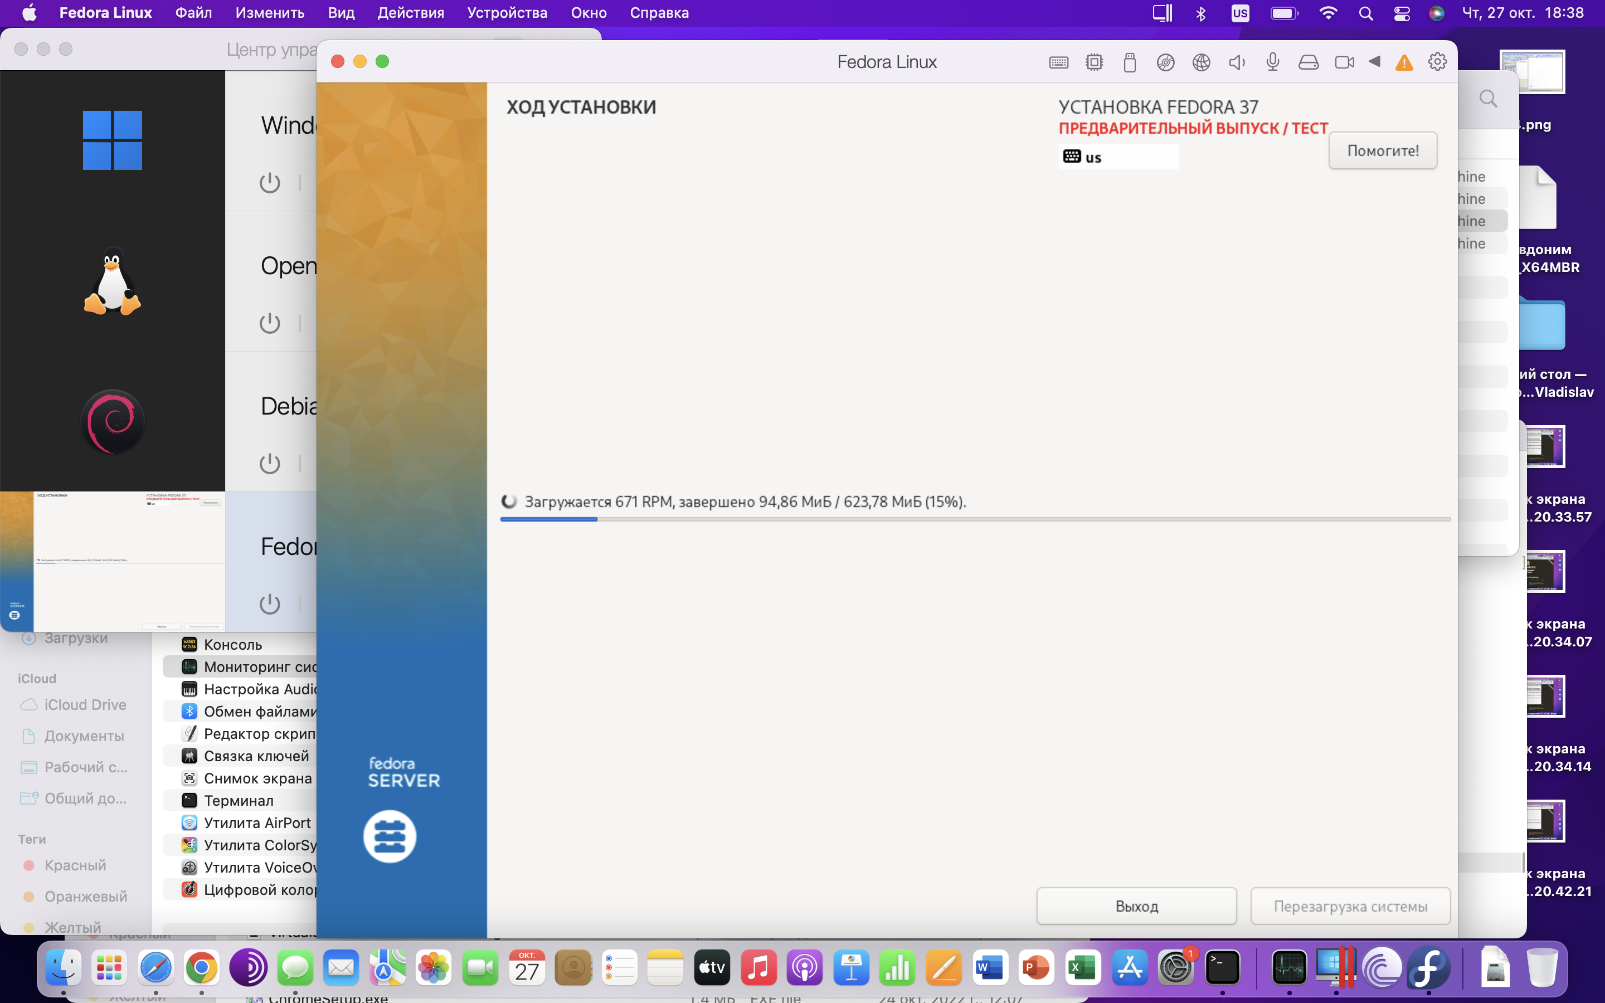Screen dimensions: 1605x1003
Task: Select Терминал in Finder list
Action: point(240,800)
